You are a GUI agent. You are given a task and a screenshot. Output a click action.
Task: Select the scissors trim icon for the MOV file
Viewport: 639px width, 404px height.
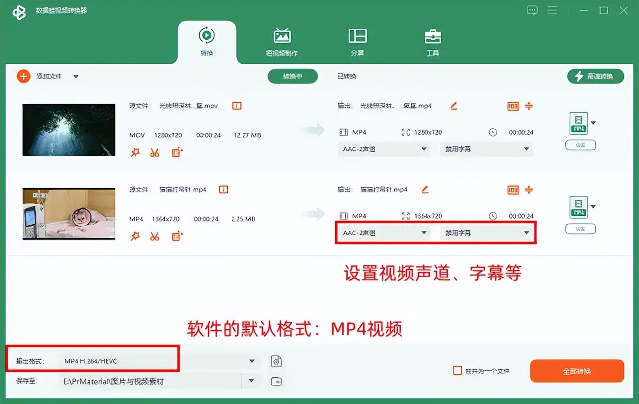[x=155, y=153]
